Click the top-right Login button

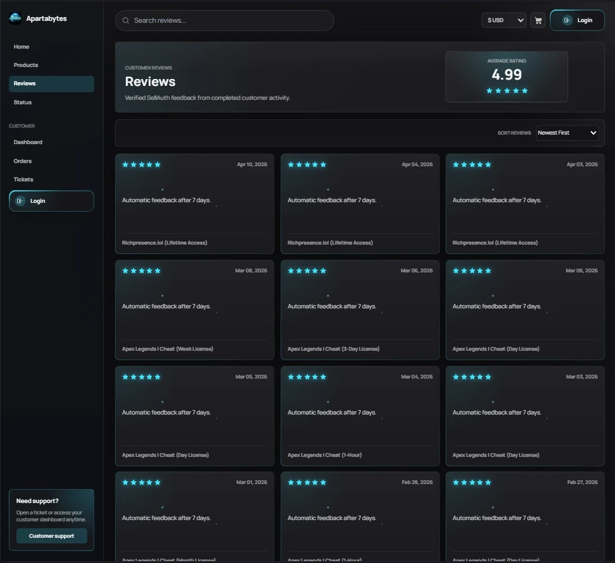tap(577, 20)
